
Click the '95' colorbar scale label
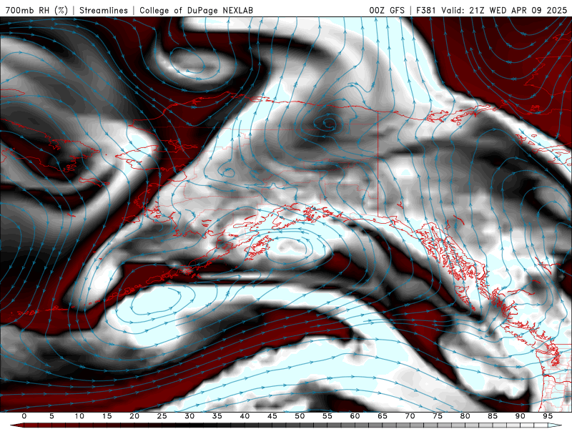[548, 416]
